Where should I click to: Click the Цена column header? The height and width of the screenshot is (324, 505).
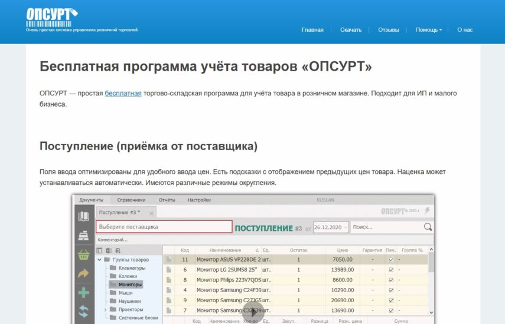(343, 250)
